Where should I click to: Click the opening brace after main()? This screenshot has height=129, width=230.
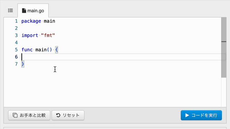tap(57, 50)
